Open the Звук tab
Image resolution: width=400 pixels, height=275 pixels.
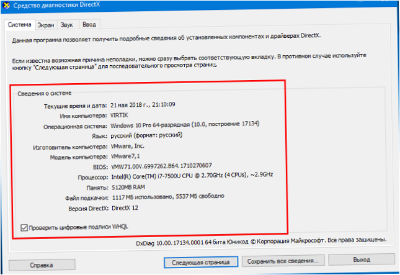click(x=67, y=25)
